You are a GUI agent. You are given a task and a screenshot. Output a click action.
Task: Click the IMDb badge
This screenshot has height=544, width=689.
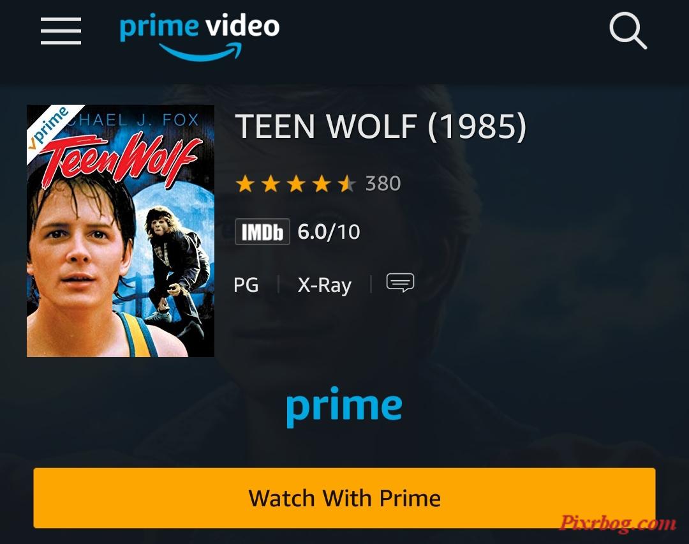[x=262, y=232]
